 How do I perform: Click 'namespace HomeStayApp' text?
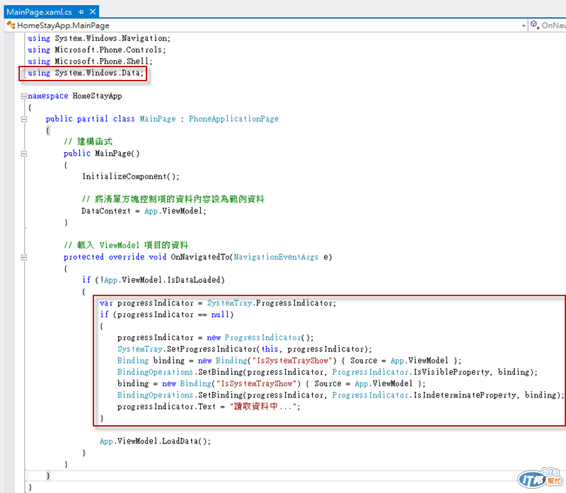pos(75,96)
